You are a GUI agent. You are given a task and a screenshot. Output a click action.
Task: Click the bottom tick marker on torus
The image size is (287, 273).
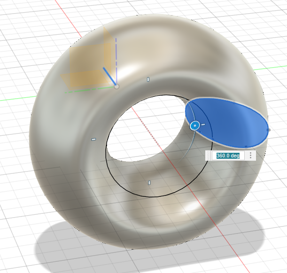click(149, 182)
